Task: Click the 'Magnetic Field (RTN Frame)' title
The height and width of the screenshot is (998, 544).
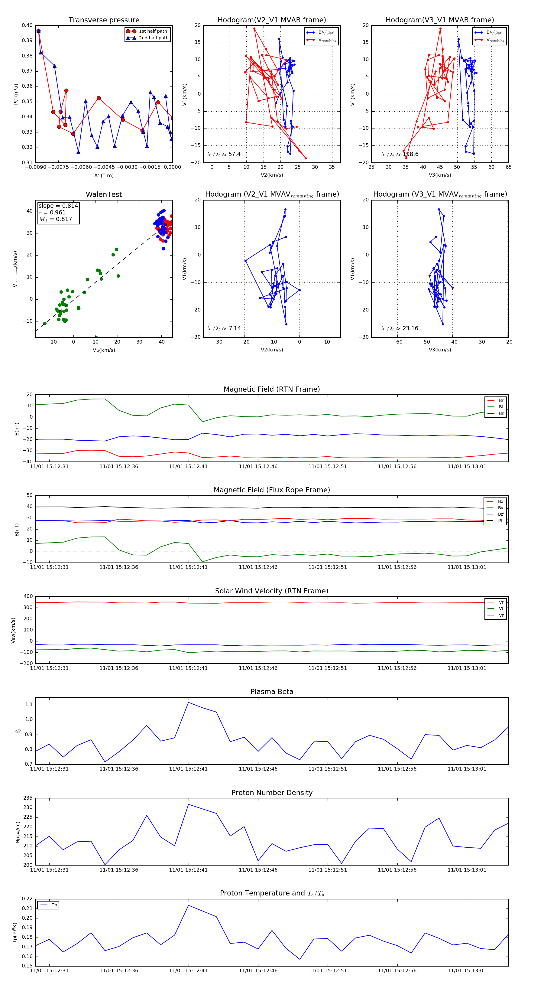Action: pyautogui.click(x=272, y=389)
